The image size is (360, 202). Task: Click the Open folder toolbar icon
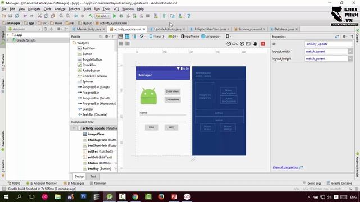4,16
